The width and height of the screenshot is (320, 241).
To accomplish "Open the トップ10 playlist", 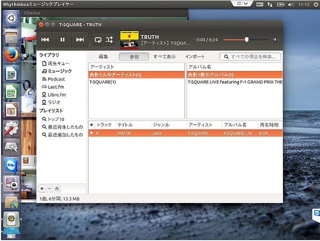I will tap(53, 119).
